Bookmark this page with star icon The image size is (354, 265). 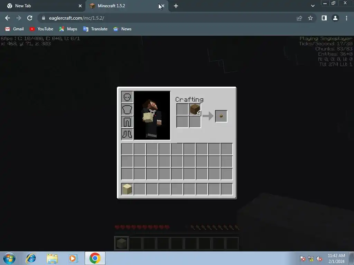point(310,18)
